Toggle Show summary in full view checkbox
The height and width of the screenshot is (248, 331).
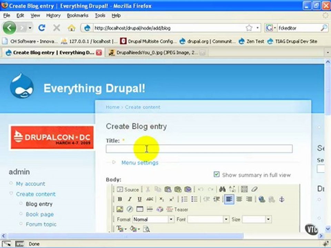pos(217,174)
